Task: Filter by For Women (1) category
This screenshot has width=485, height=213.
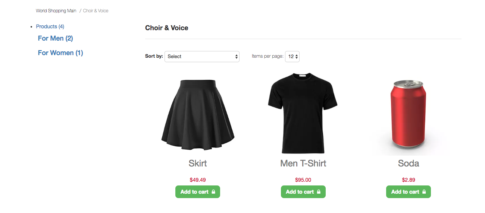Action: (60, 53)
